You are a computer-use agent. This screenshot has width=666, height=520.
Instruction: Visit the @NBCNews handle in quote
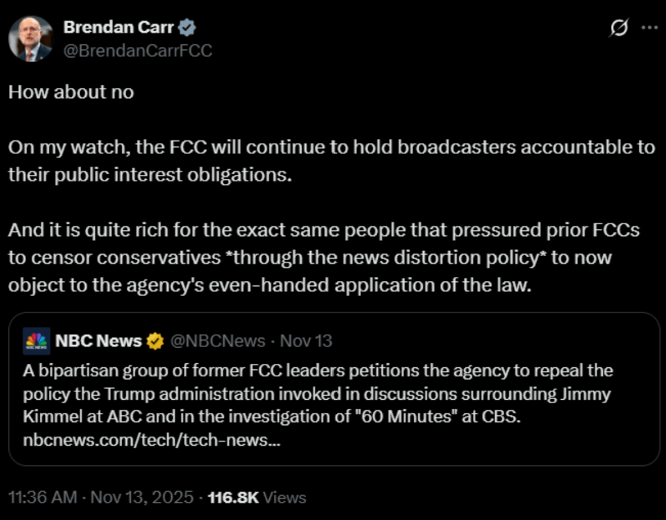click(217, 341)
